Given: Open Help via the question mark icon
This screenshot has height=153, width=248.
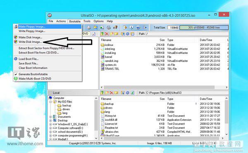Looking at the screenshot, I should 138,28.
